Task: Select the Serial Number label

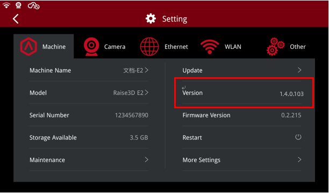Action: 49,115
